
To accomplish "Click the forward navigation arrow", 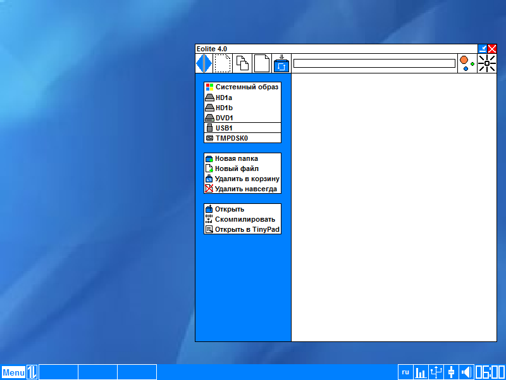I will [x=208, y=63].
